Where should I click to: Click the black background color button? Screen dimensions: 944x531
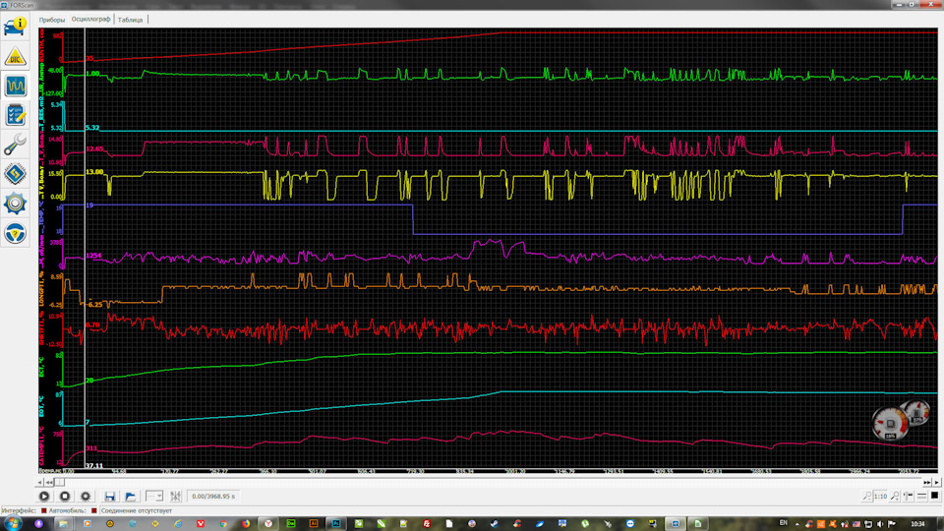point(934,496)
